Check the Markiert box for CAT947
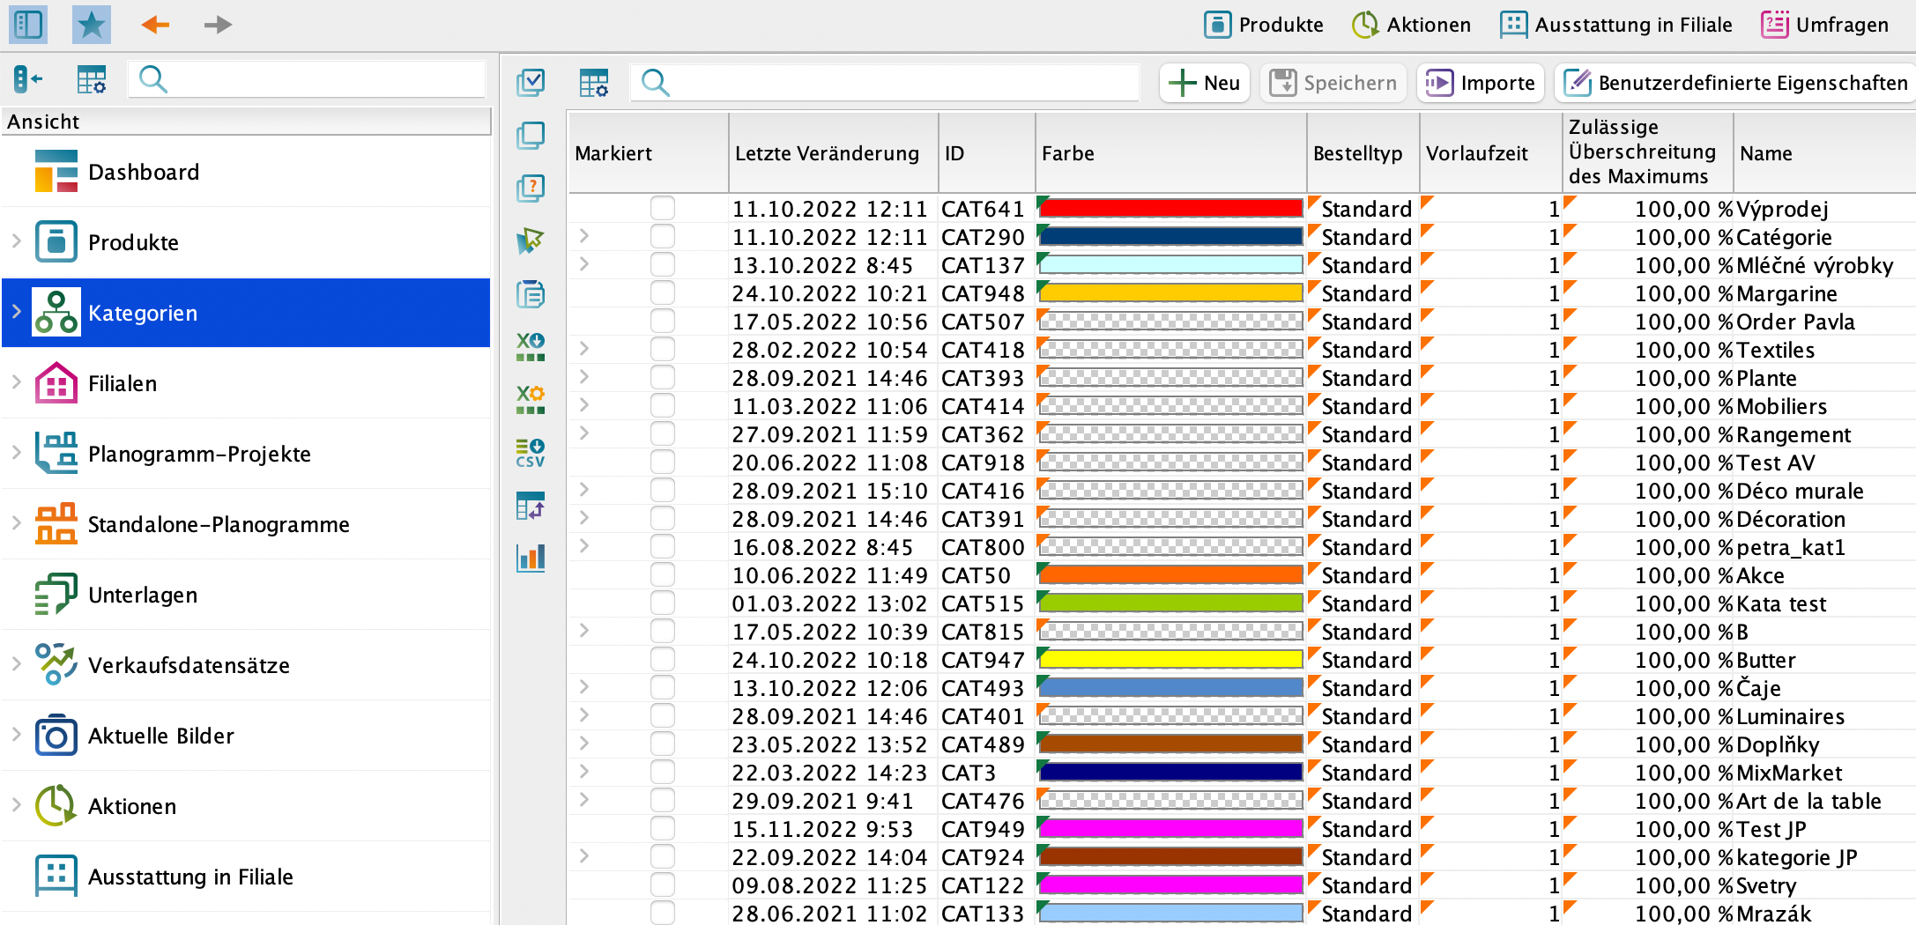Viewport: 1916px width, 925px height. click(x=663, y=659)
